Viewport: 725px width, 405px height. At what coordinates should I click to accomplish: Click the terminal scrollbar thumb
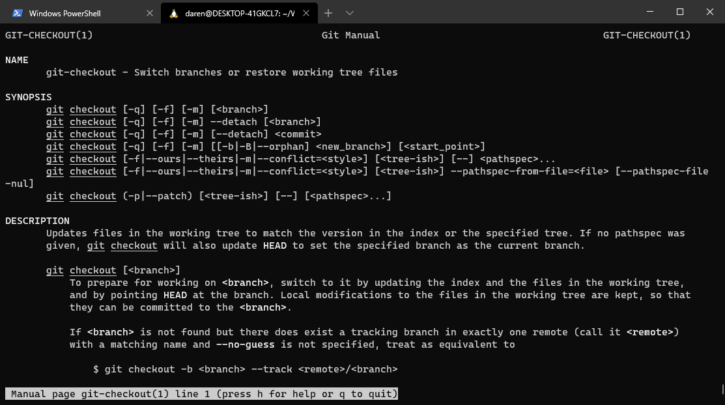pyautogui.click(x=722, y=389)
